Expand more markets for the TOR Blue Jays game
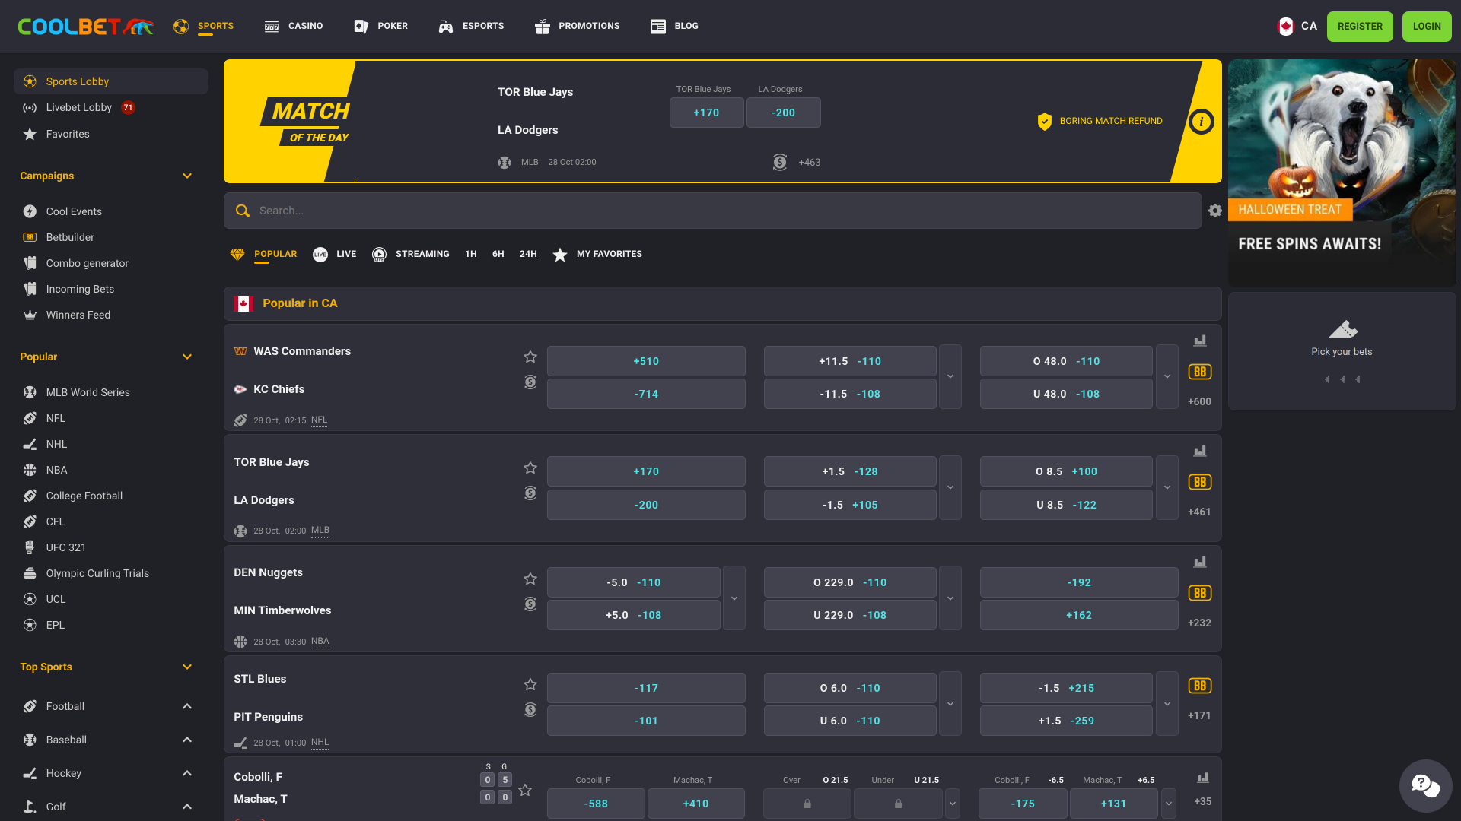The width and height of the screenshot is (1461, 821). 1167,487
